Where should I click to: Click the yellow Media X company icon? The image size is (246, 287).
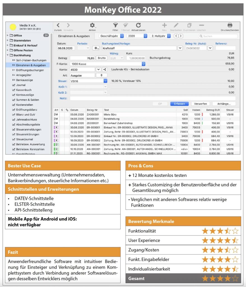tap(13, 27)
